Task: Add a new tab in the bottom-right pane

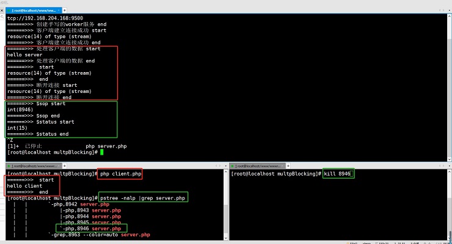Action: [x=288, y=166]
